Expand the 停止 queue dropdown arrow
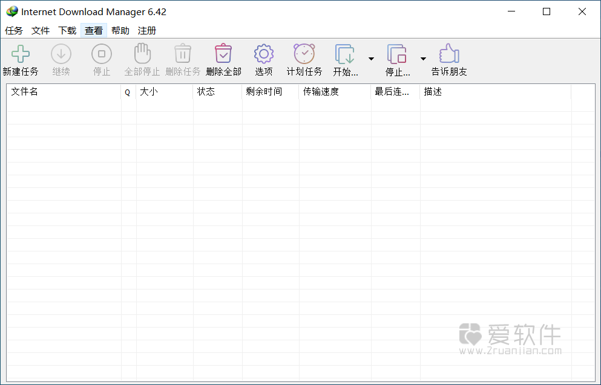This screenshot has width=601, height=385. (423, 59)
